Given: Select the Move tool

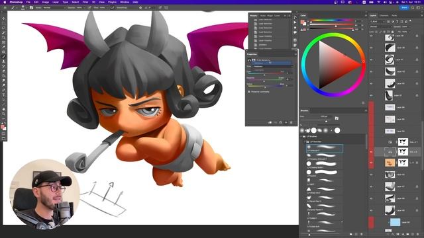Looking at the screenshot, I should [3, 19].
